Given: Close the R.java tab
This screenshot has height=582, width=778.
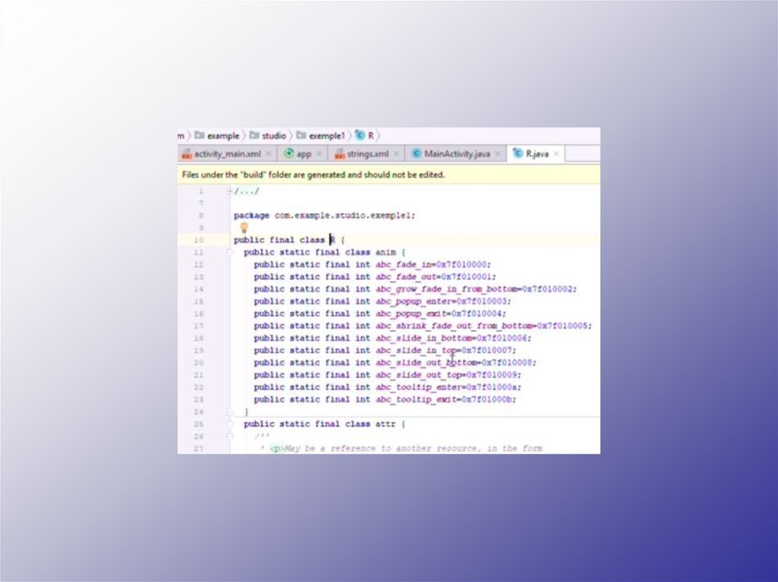Looking at the screenshot, I should 556,154.
